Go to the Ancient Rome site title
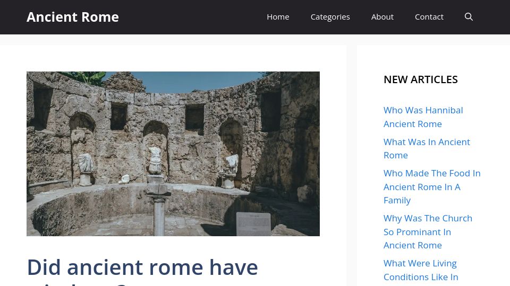The width and height of the screenshot is (510, 286). click(x=73, y=17)
